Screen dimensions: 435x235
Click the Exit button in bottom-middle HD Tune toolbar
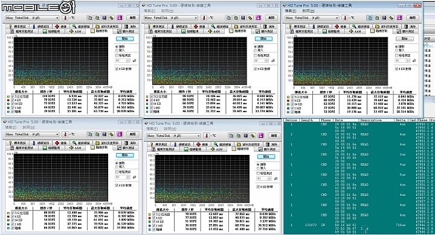point(274,136)
